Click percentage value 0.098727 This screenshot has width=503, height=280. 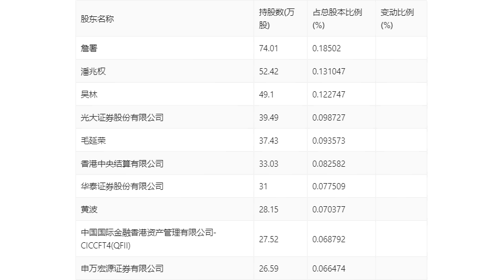[329, 118]
